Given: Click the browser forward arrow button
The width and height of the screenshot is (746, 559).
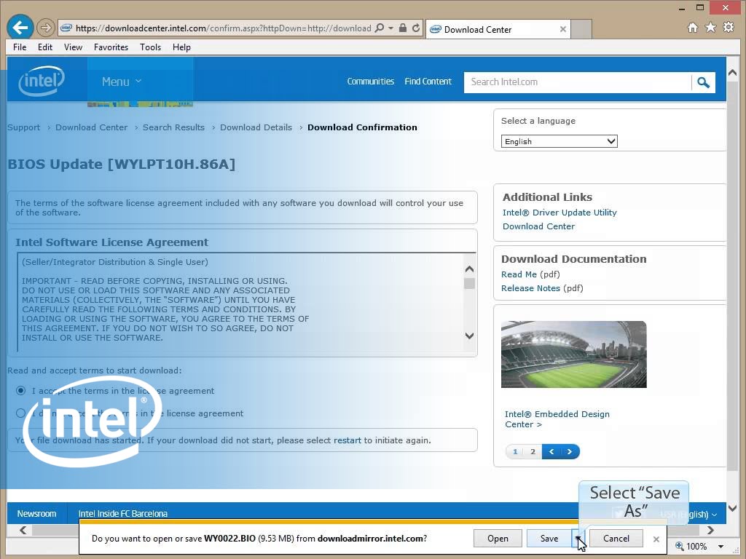Looking at the screenshot, I should pos(45,28).
